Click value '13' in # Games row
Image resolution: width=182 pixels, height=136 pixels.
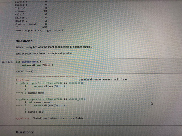(45, 11)
